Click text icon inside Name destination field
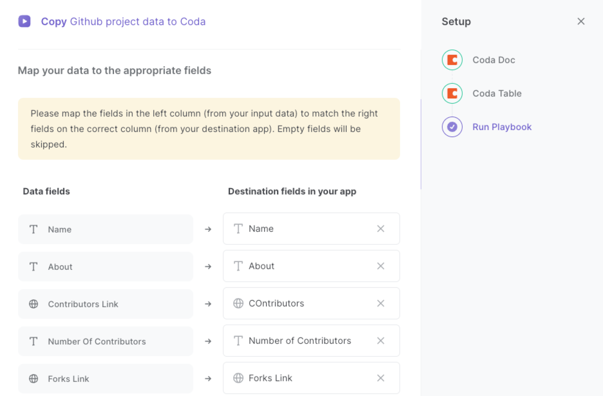The height and width of the screenshot is (396, 603). coord(238,229)
